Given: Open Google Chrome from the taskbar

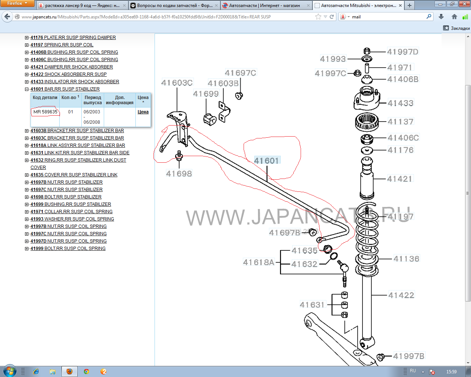Looking at the screenshot, I should click(x=86, y=371).
